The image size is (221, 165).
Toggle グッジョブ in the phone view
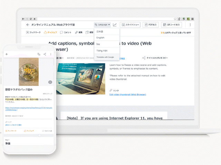29,131
